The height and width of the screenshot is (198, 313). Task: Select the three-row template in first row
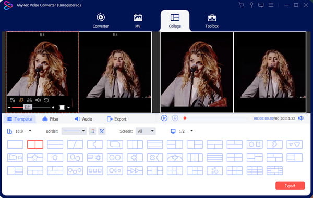(x=155, y=144)
